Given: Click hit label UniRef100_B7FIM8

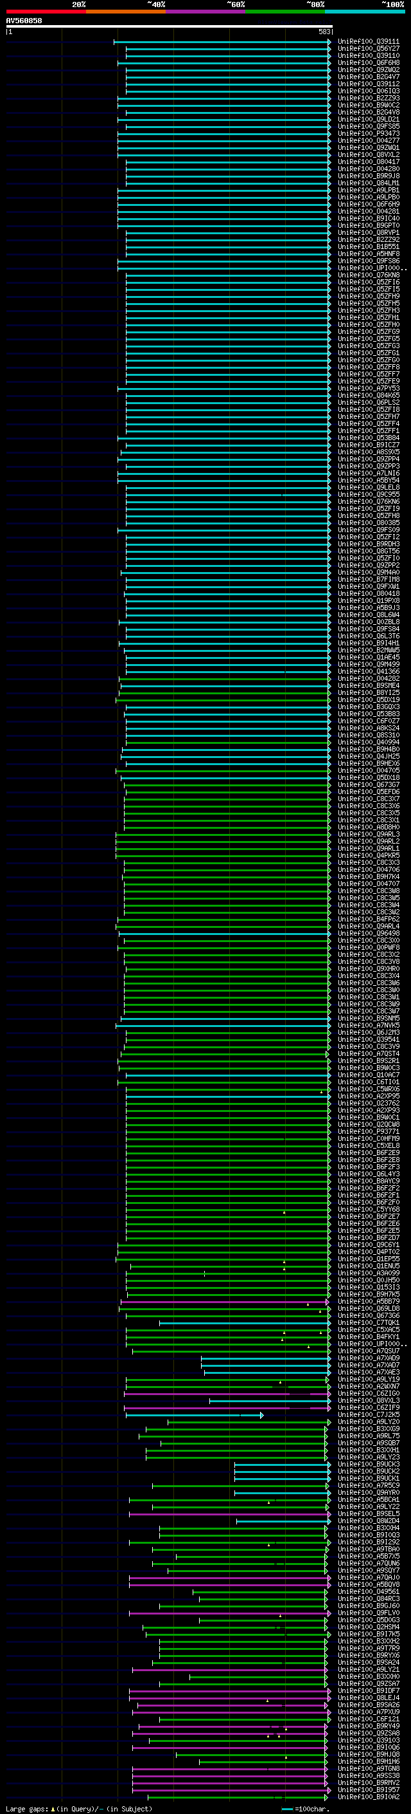Looking at the screenshot, I should (368, 580).
